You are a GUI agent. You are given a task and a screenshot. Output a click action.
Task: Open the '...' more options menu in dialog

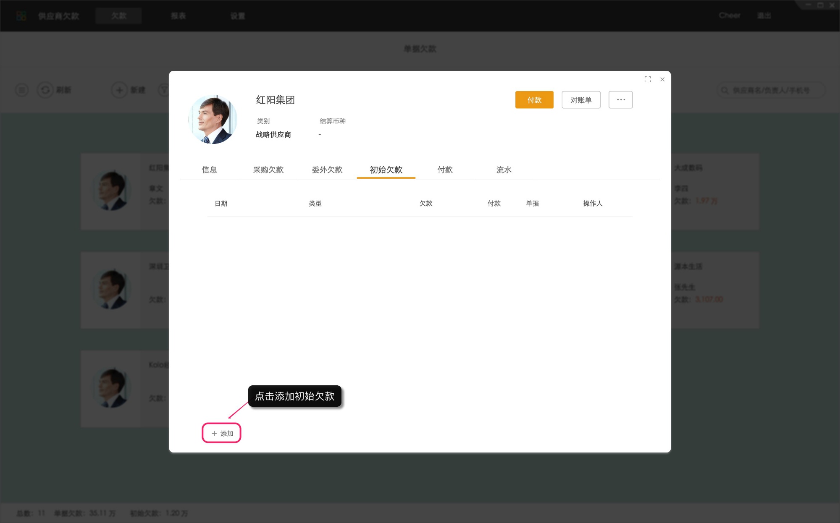pos(620,99)
